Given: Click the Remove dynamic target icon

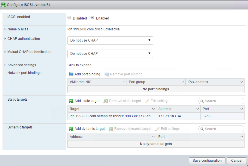Looking at the screenshot, I should (x=111, y=129).
